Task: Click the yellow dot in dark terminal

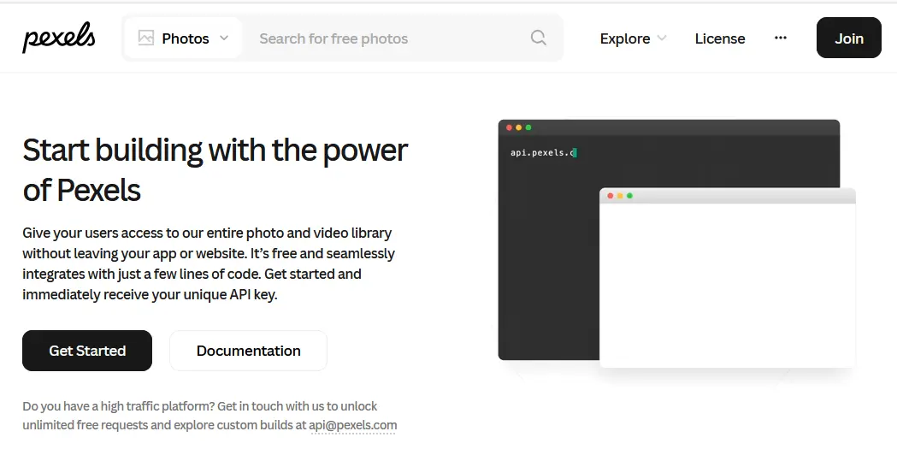Action: coord(519,127)
